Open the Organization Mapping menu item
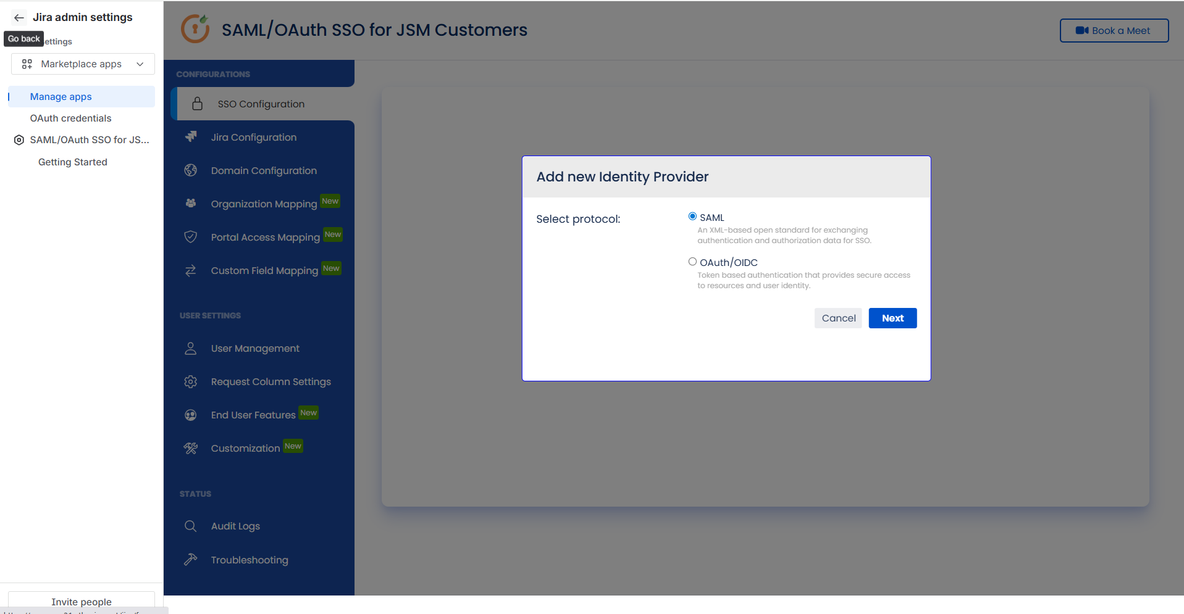Screen dimensions: 1184x614 [x=264, y=204]
